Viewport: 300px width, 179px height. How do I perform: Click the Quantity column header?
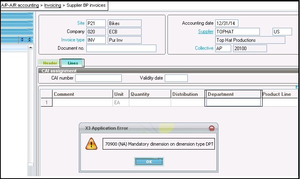click(x=150, y=94)
